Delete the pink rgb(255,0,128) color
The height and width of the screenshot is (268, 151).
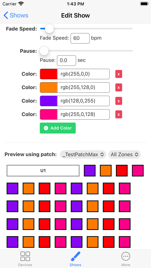click(x=118, y=114)
